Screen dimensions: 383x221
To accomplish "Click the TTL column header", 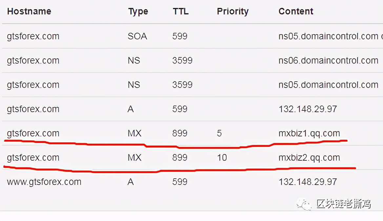I will coord(181,11).
